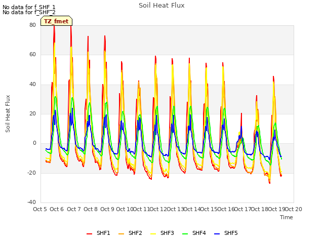This screenshot has width=324, height=243.
Task: Select the SHF5 legend label
Action: [231, 233]
